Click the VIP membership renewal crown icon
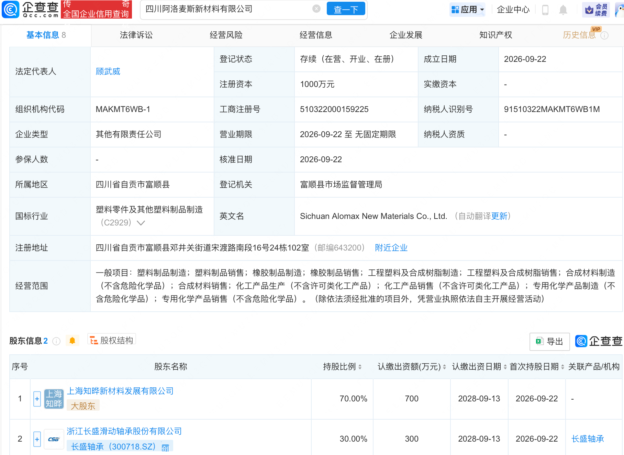The height and width of the screenshot is (455, 624). click(x=589, y=10)
